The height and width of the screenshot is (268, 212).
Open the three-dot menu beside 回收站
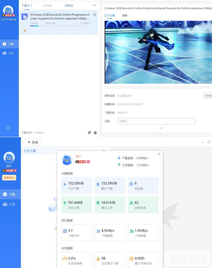pyautogui.click(x=95, y=5)
